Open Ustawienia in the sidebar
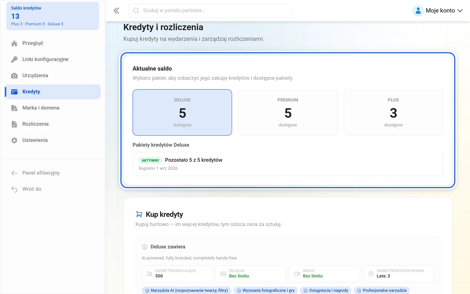 (x=53, y=140)
